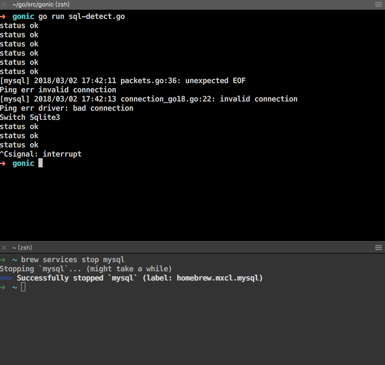The height and width of the screenshot is (365, 385).
Task: Click the ^Csignal: interrupt line
Action: [41, 154]
